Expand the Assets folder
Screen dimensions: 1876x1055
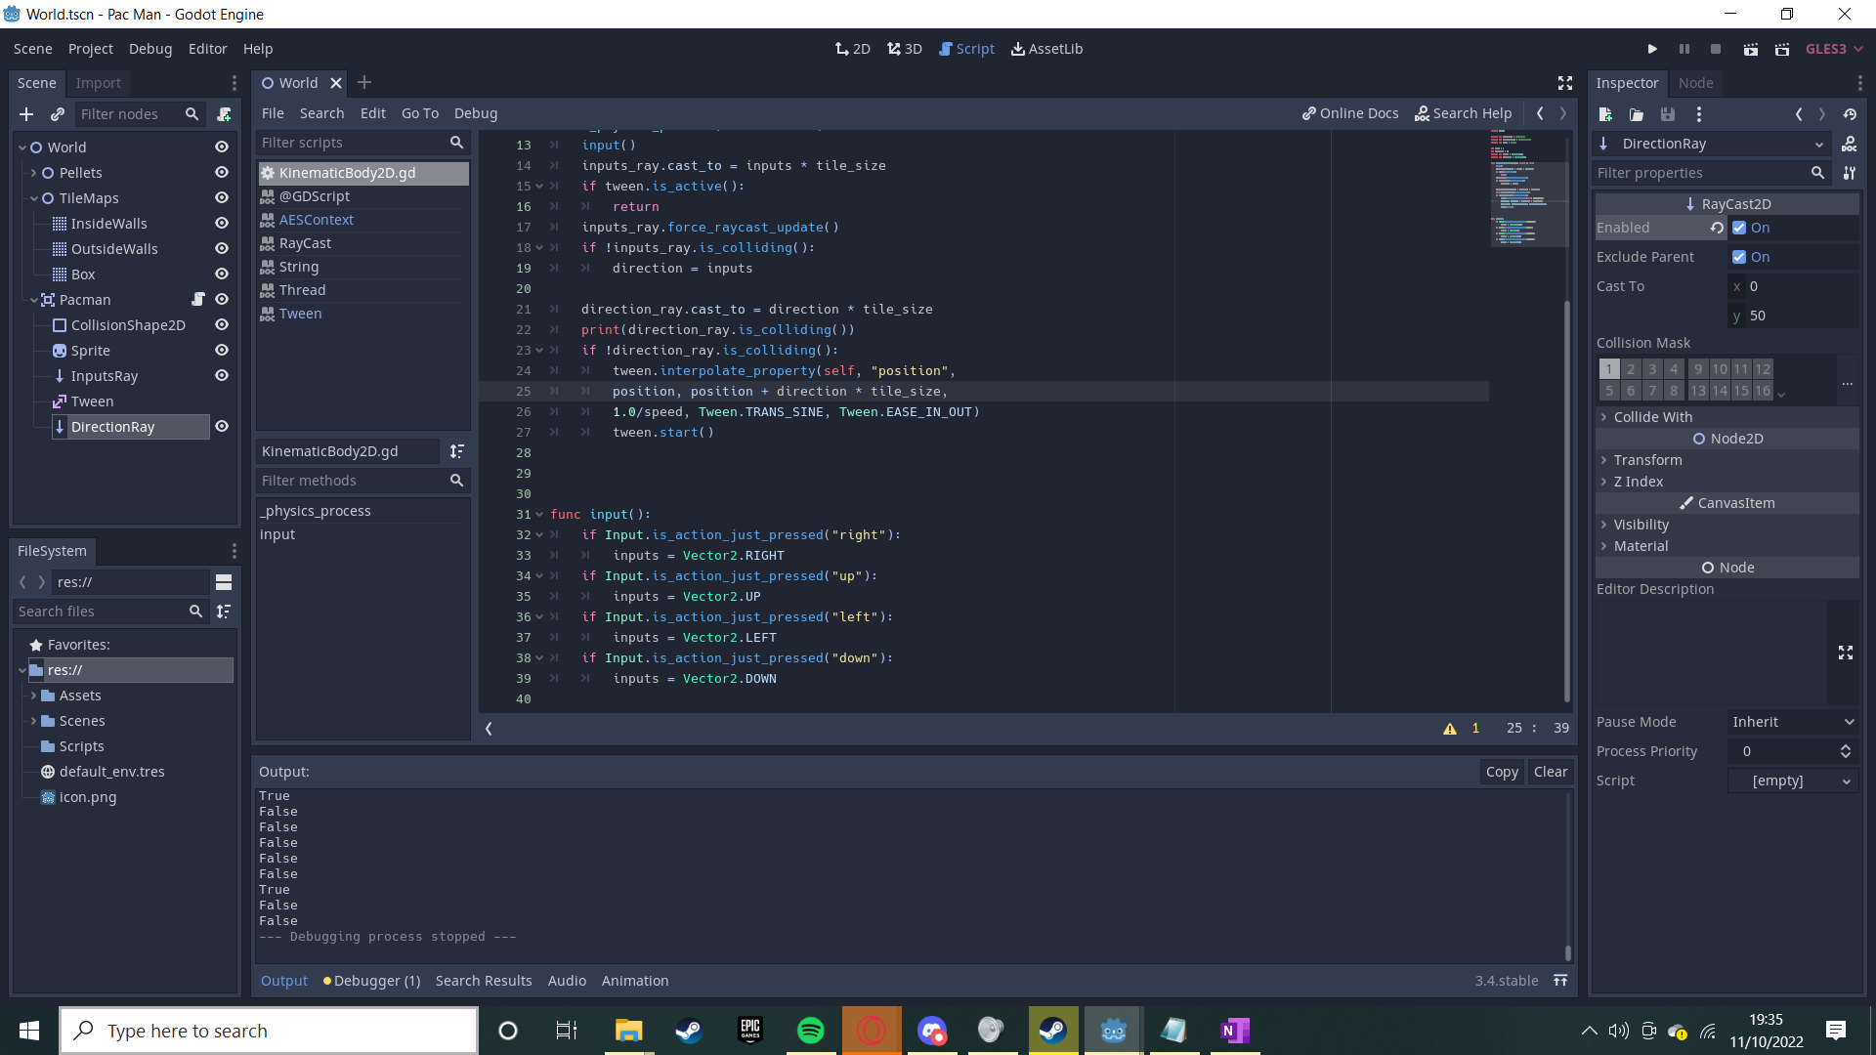pyautogui.click(x=34, y=696)
